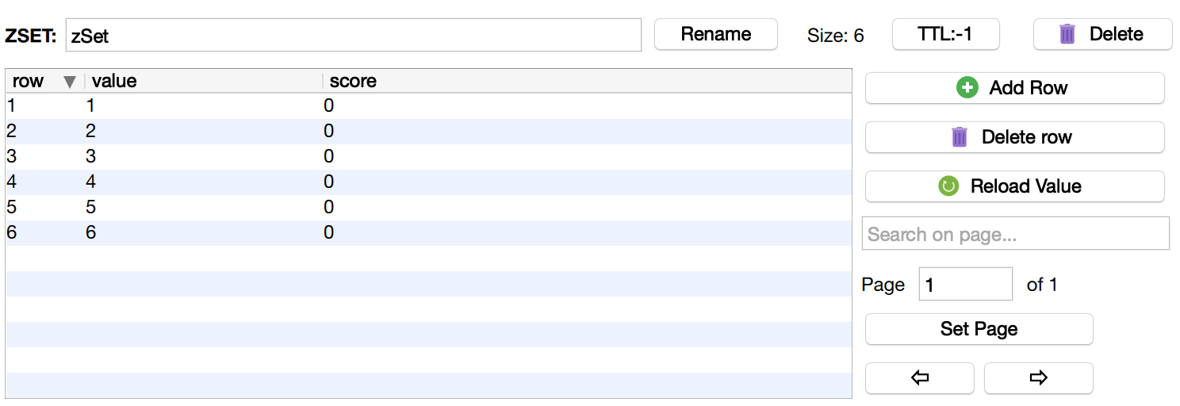Click score cell of row 4
Image resolution: width=1180 pixels, height=406 pixels.
pos(329,182)
